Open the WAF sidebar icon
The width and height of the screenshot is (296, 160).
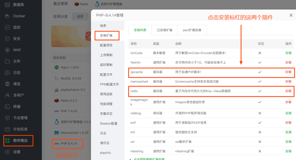[x=7, y=50]
